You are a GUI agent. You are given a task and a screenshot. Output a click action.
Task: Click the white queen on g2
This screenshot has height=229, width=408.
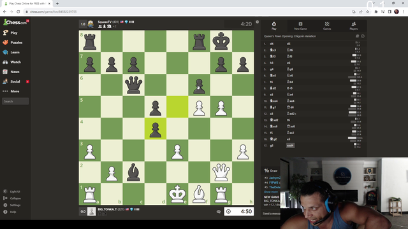click(221, 172)
